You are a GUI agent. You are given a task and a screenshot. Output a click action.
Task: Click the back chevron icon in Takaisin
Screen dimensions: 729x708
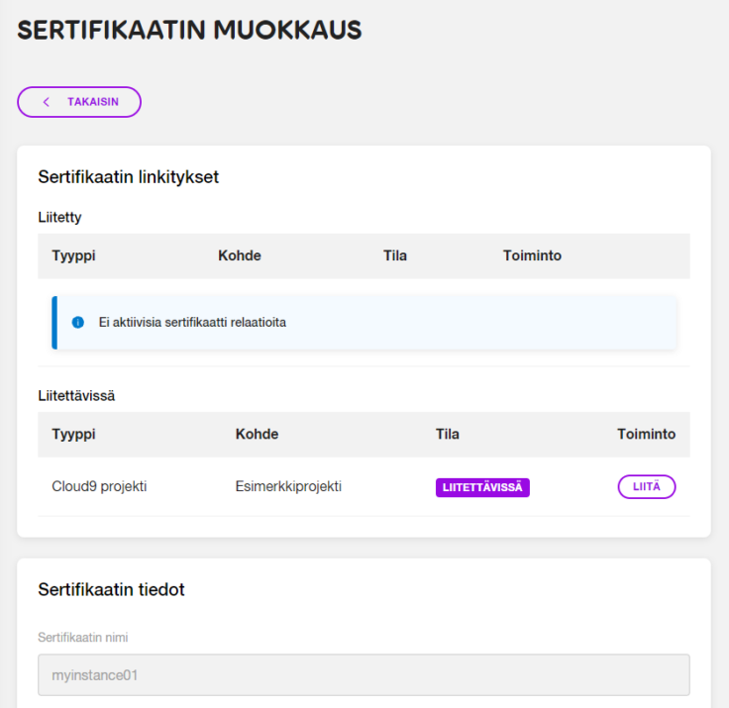(x=46, y=102)
